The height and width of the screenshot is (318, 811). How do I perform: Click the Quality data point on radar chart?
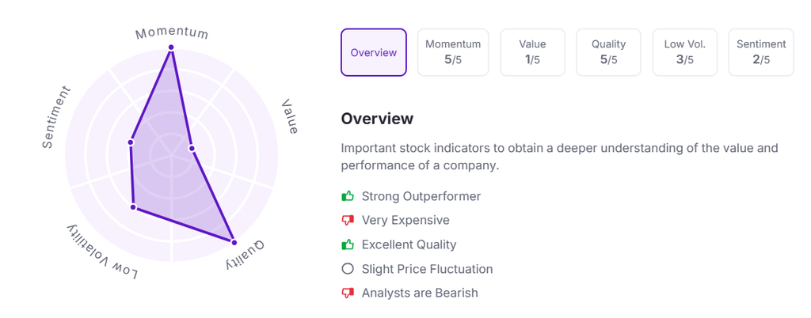tap(233, 240)
